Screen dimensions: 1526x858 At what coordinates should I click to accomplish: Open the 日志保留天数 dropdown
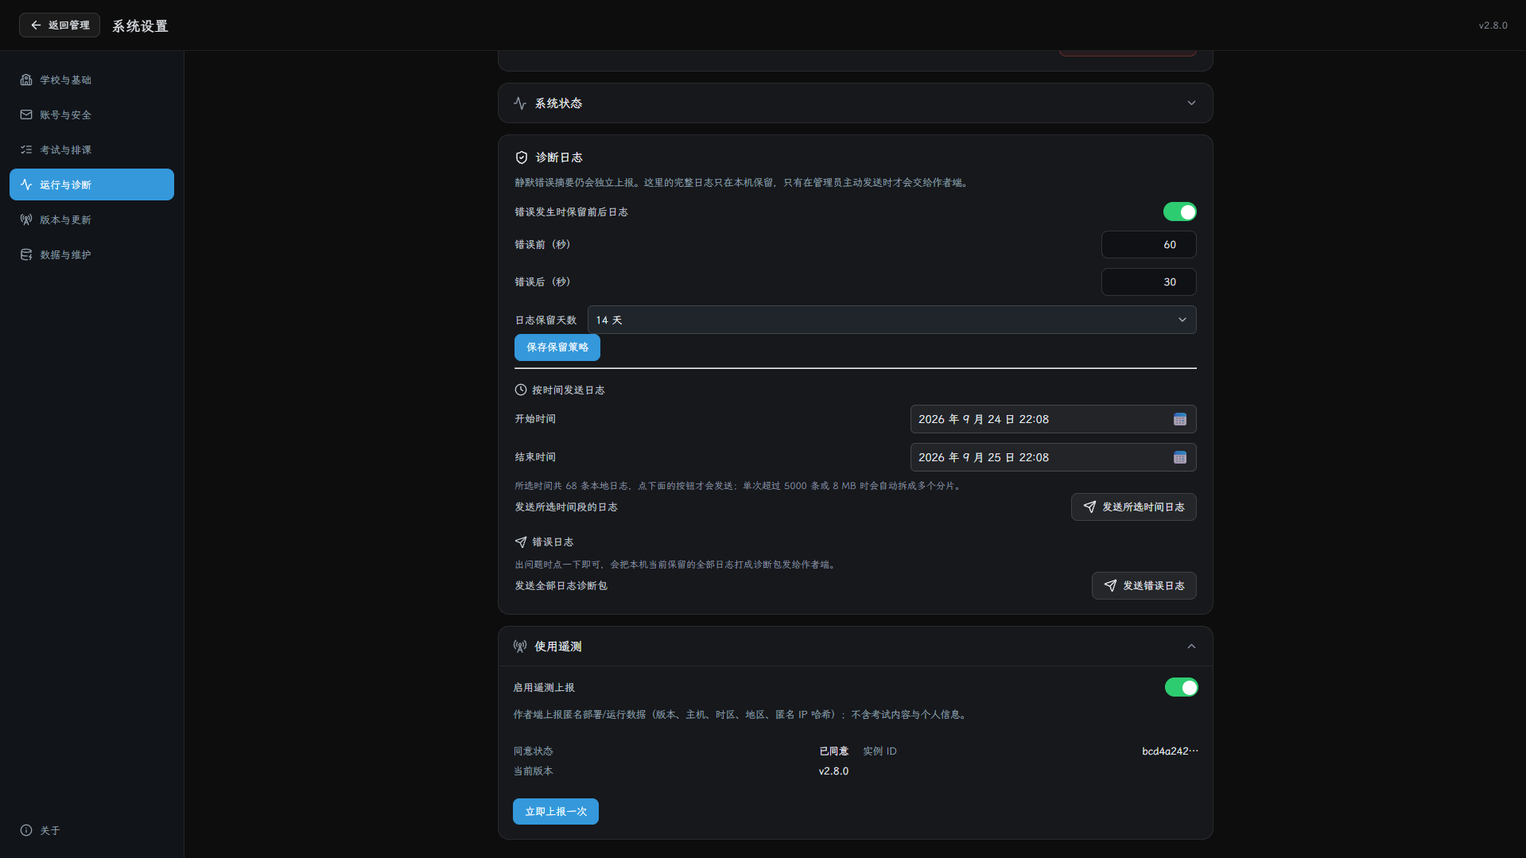tap(891, 320)
